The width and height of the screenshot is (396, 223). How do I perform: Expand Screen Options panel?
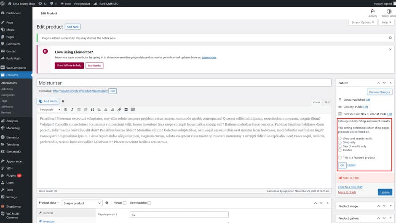(x=363, y=22)
